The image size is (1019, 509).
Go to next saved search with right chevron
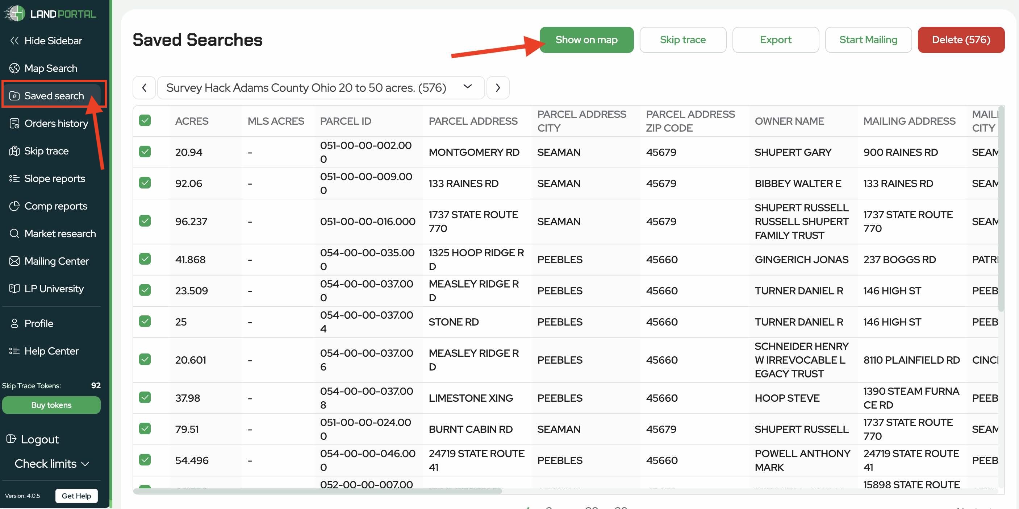[498, 87]
